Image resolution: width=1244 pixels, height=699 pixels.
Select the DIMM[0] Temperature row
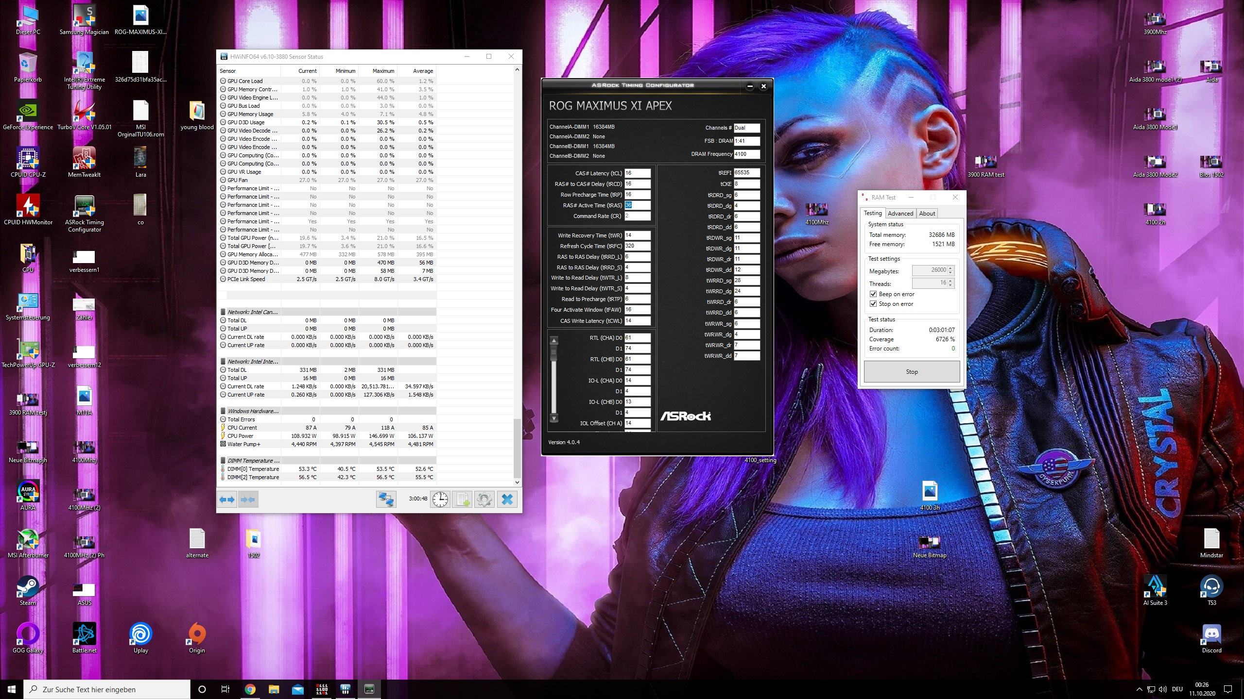pyautogui.click(x=327, y=469)
